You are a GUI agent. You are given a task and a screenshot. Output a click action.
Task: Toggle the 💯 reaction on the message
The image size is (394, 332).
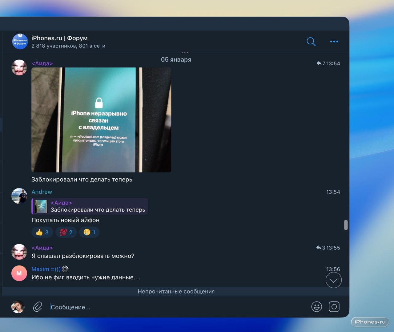(x=66, y=232)
